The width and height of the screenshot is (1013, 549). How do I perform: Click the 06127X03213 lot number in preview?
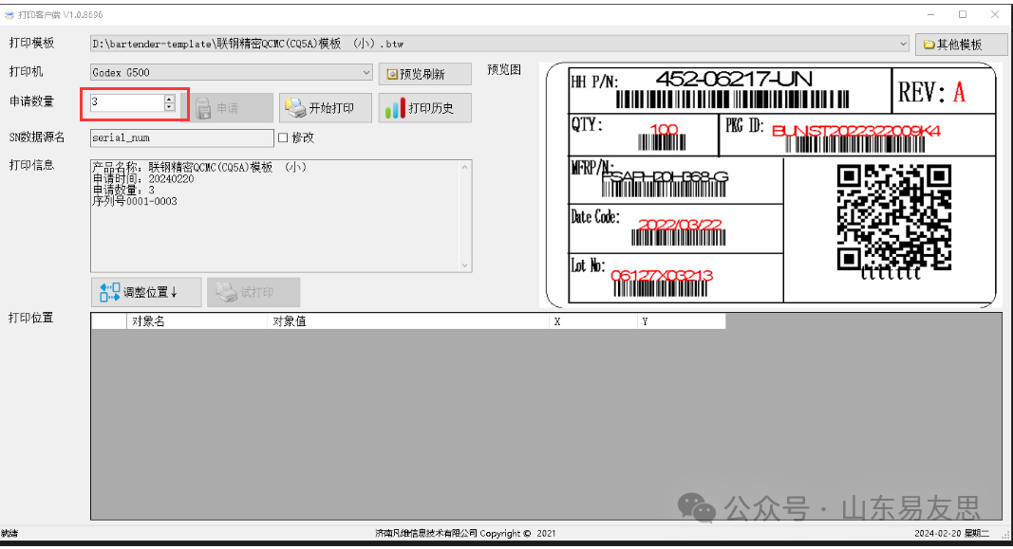[662, 276]
